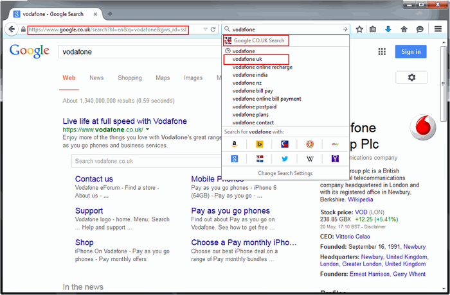Screen dimensions: 450x295
Task: Click the search bar magnifier icon
Action: (227, 29)
